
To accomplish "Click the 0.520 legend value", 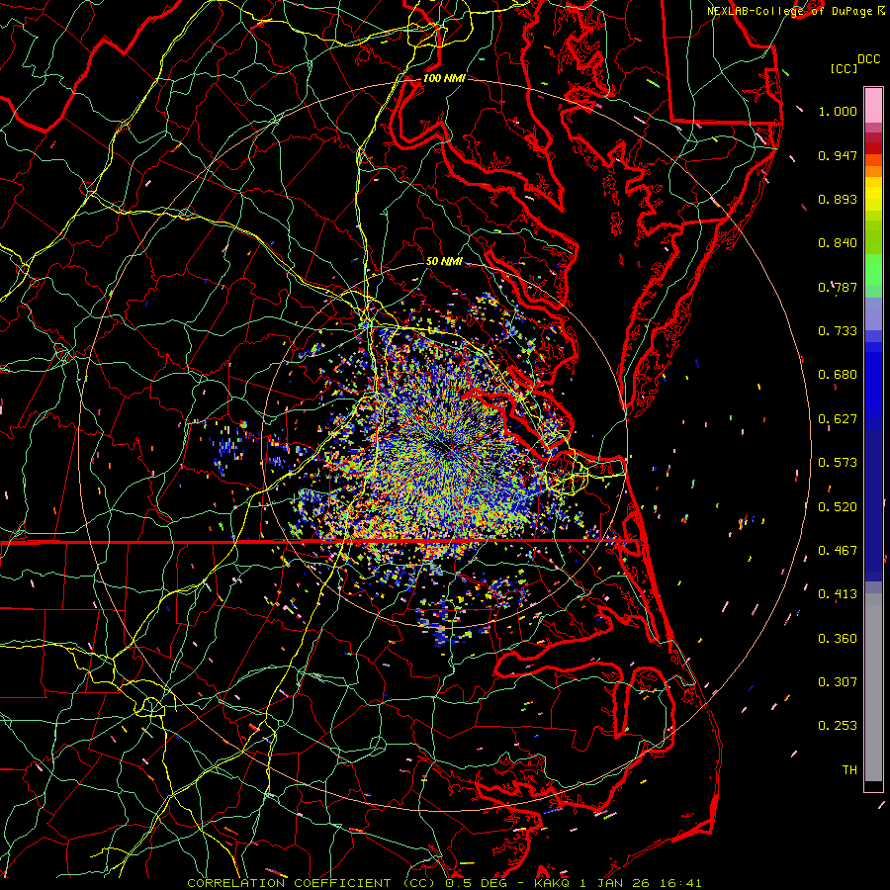I will pos(838,507).
